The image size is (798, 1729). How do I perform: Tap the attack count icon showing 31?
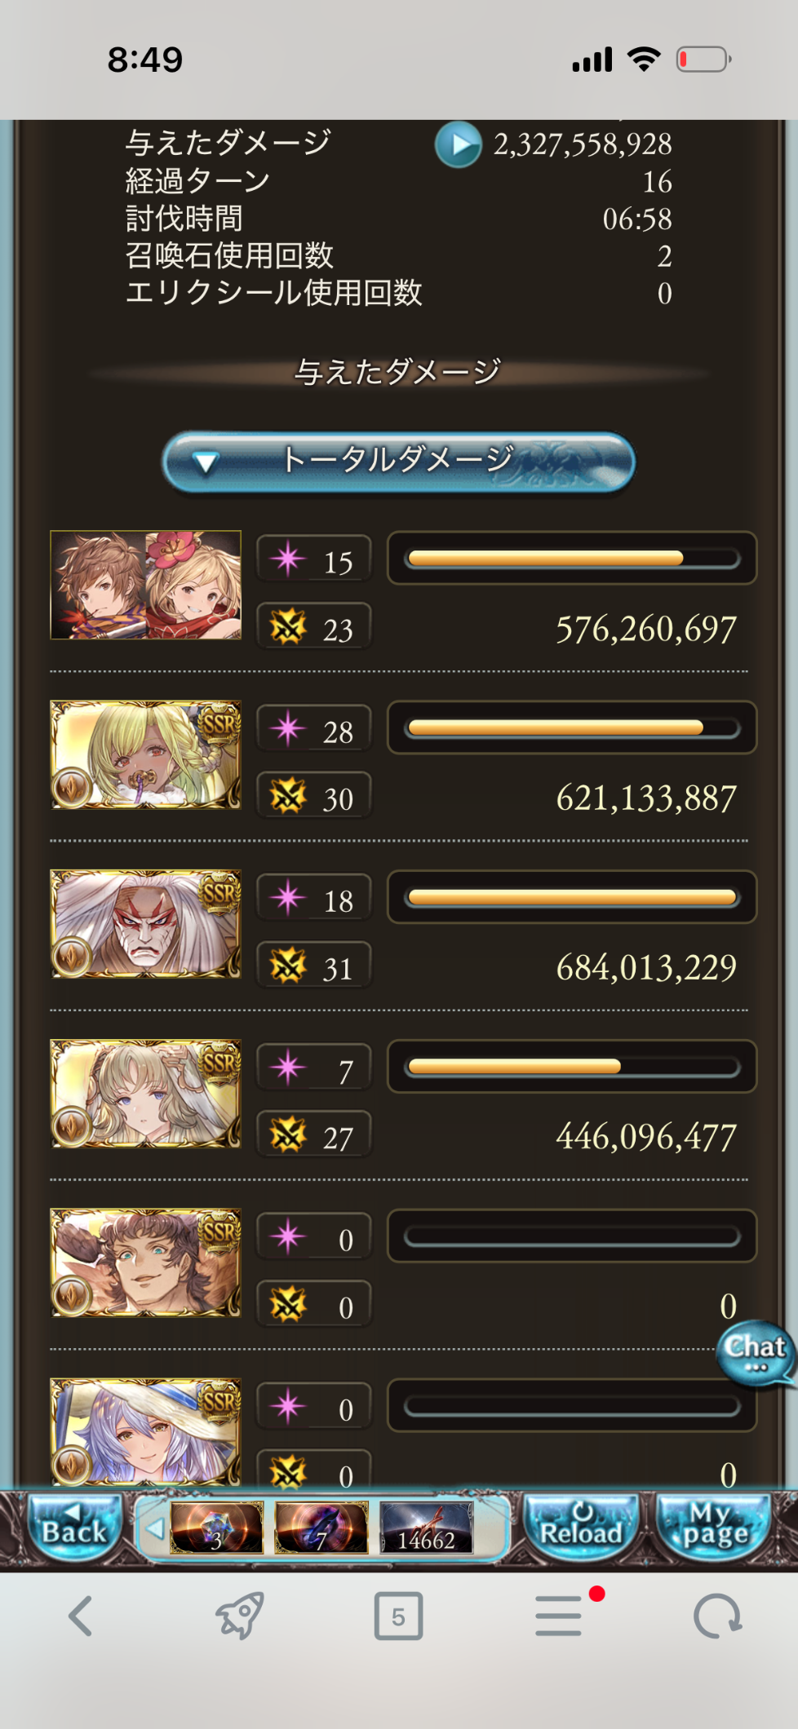(287, 966)
